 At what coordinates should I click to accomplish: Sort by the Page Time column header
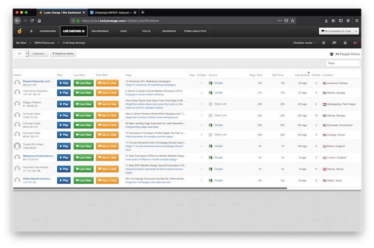[x=256, y=75]
